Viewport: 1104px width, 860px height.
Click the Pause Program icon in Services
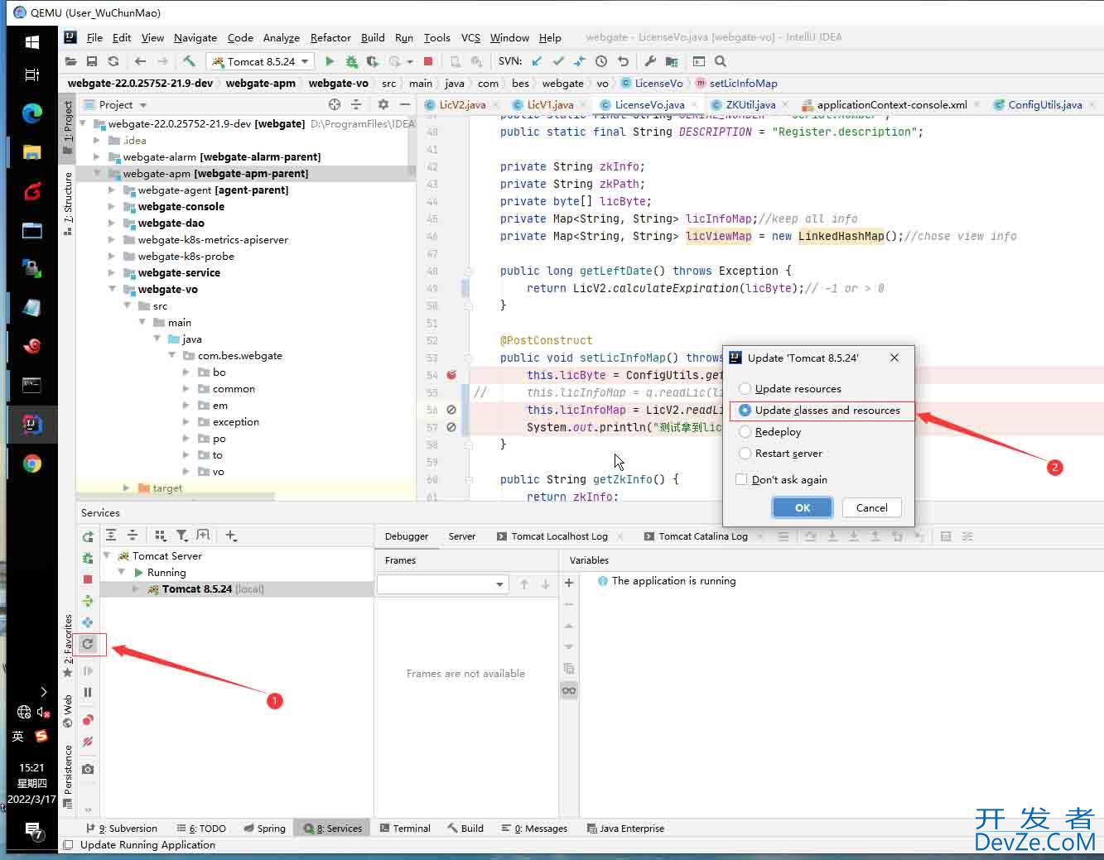(88, 692)
